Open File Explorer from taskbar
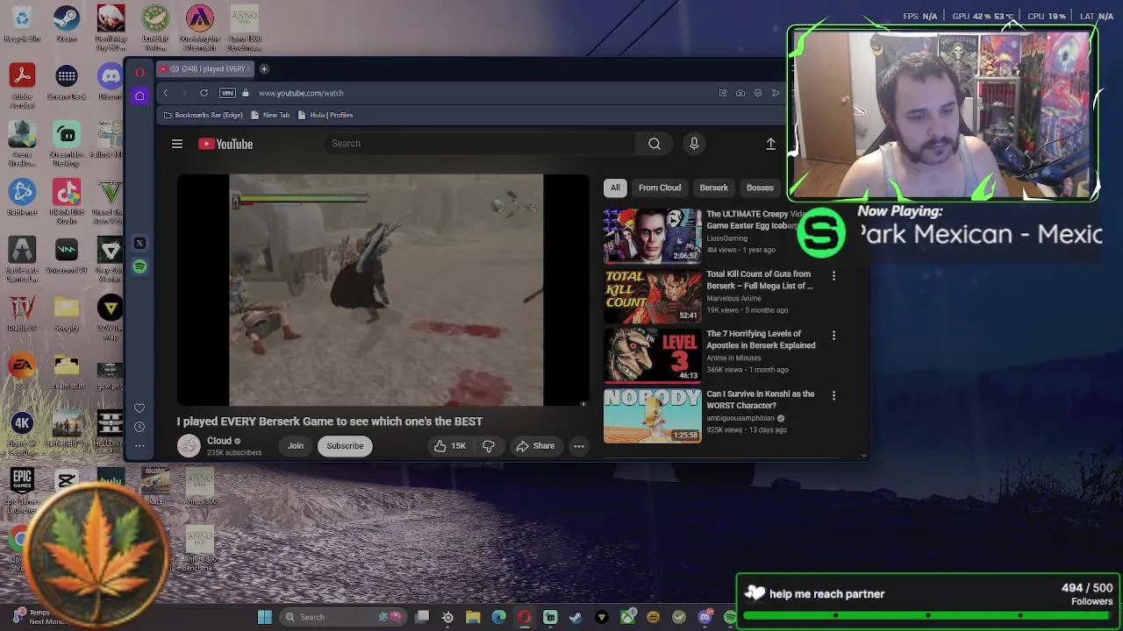 [x=473, y=617]
